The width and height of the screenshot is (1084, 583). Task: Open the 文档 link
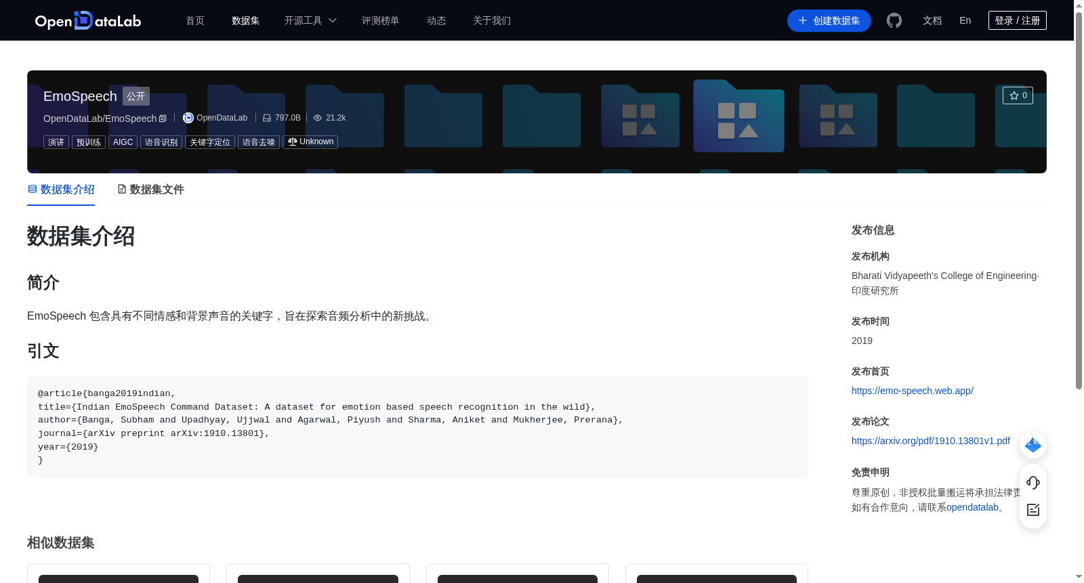[x=932, y=20]
